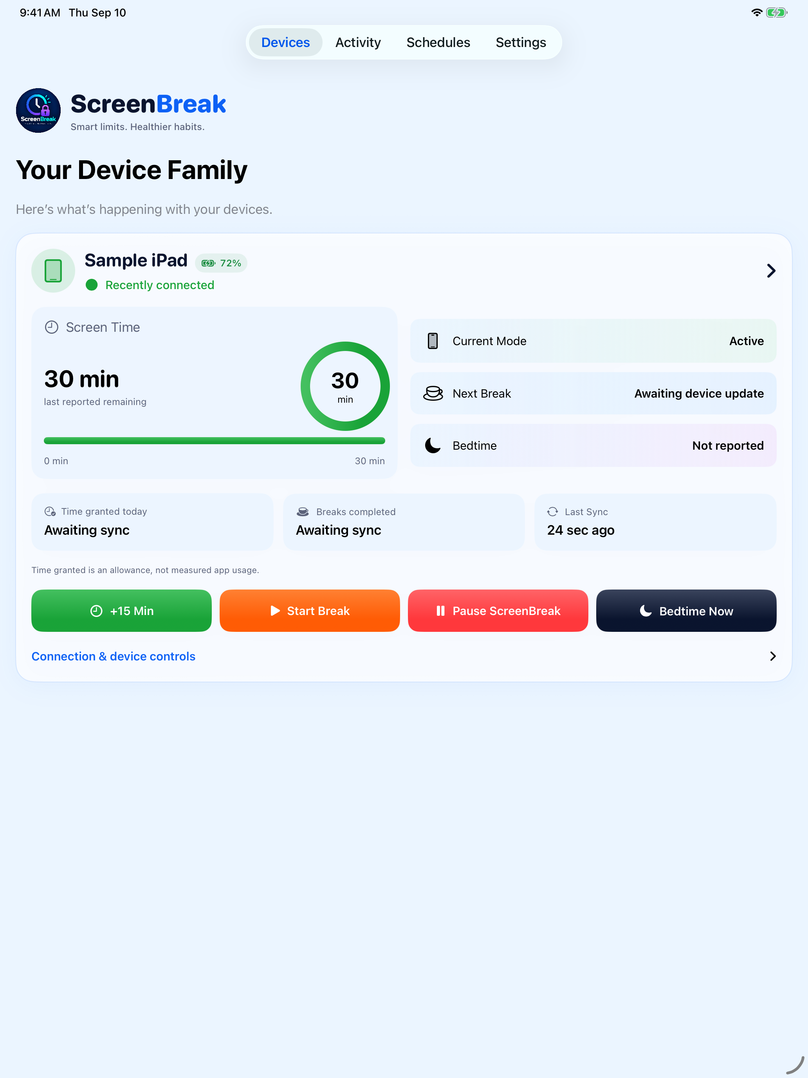Tap the ScreenBreak logo icon
The width and height of the screenshot is (808, 1078).
coord(38,110)
